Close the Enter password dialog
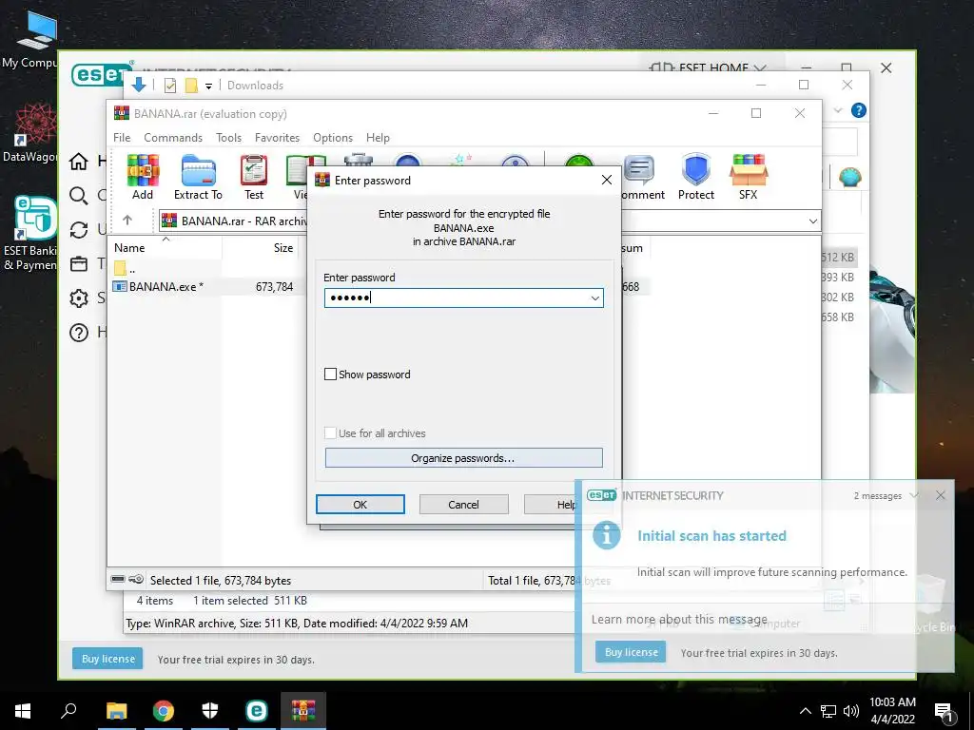Screen dimensions: 974x730 [x=607, y=180]
